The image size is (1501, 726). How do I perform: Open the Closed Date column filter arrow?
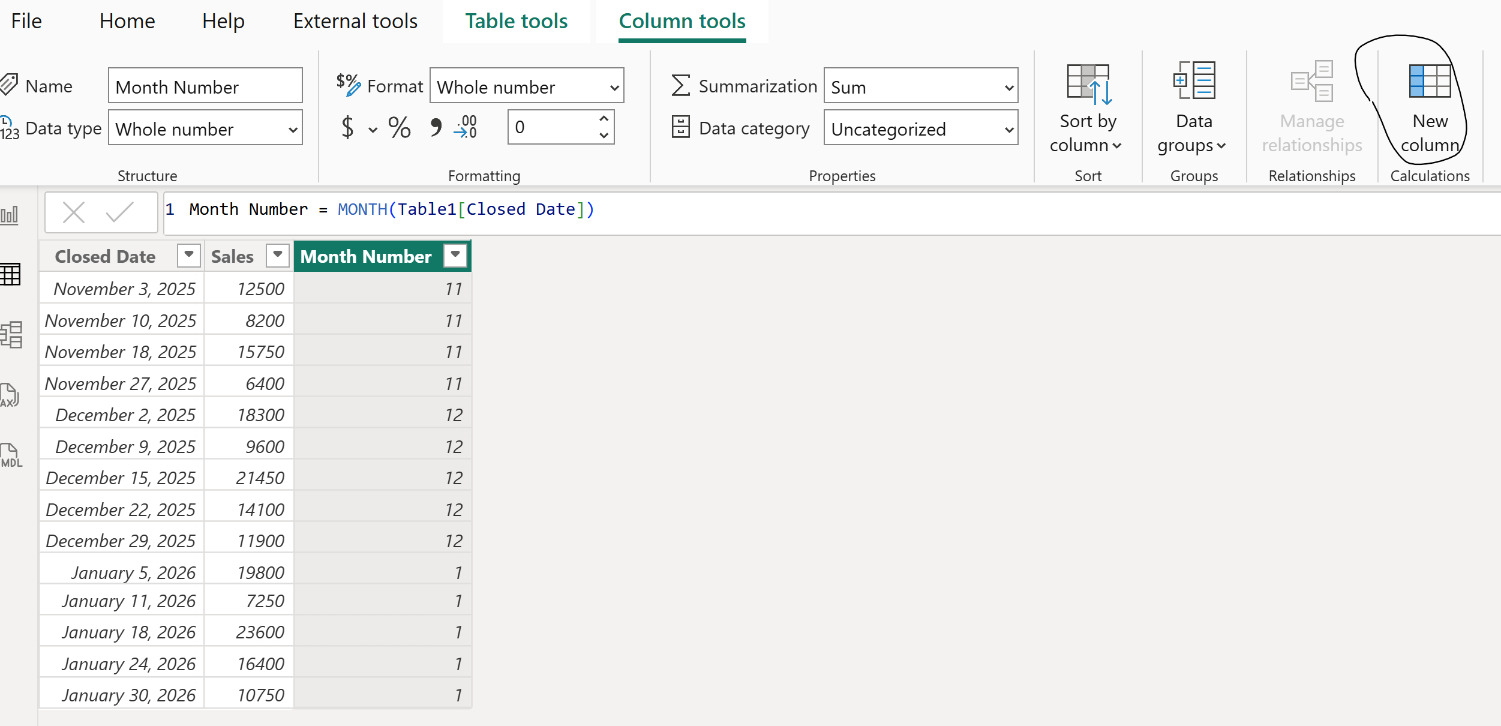[x=189, y=255]
